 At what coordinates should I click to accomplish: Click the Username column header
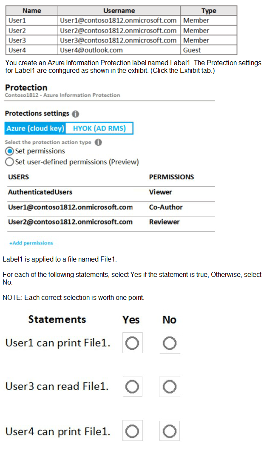tap(119, 11)
